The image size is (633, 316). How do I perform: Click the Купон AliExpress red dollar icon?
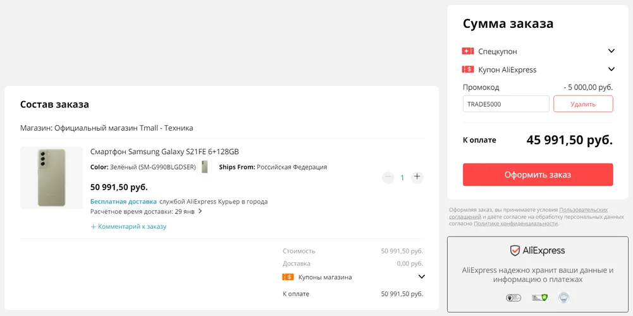pyautogui.click(x=468, y=70)
